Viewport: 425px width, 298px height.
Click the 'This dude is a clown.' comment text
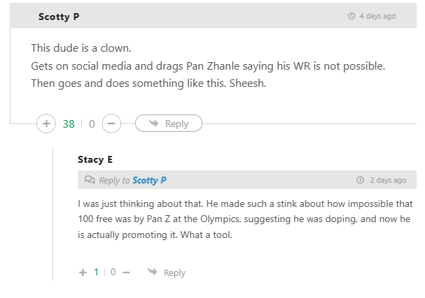[x=81, y=48]
